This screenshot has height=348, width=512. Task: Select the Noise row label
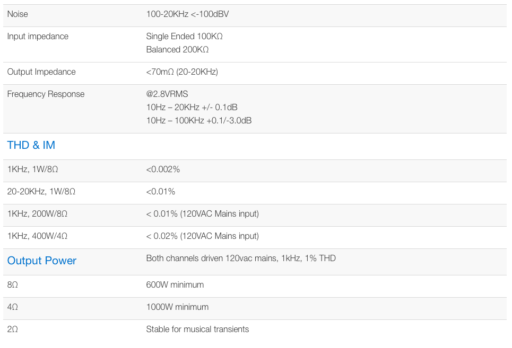[18, 14]
